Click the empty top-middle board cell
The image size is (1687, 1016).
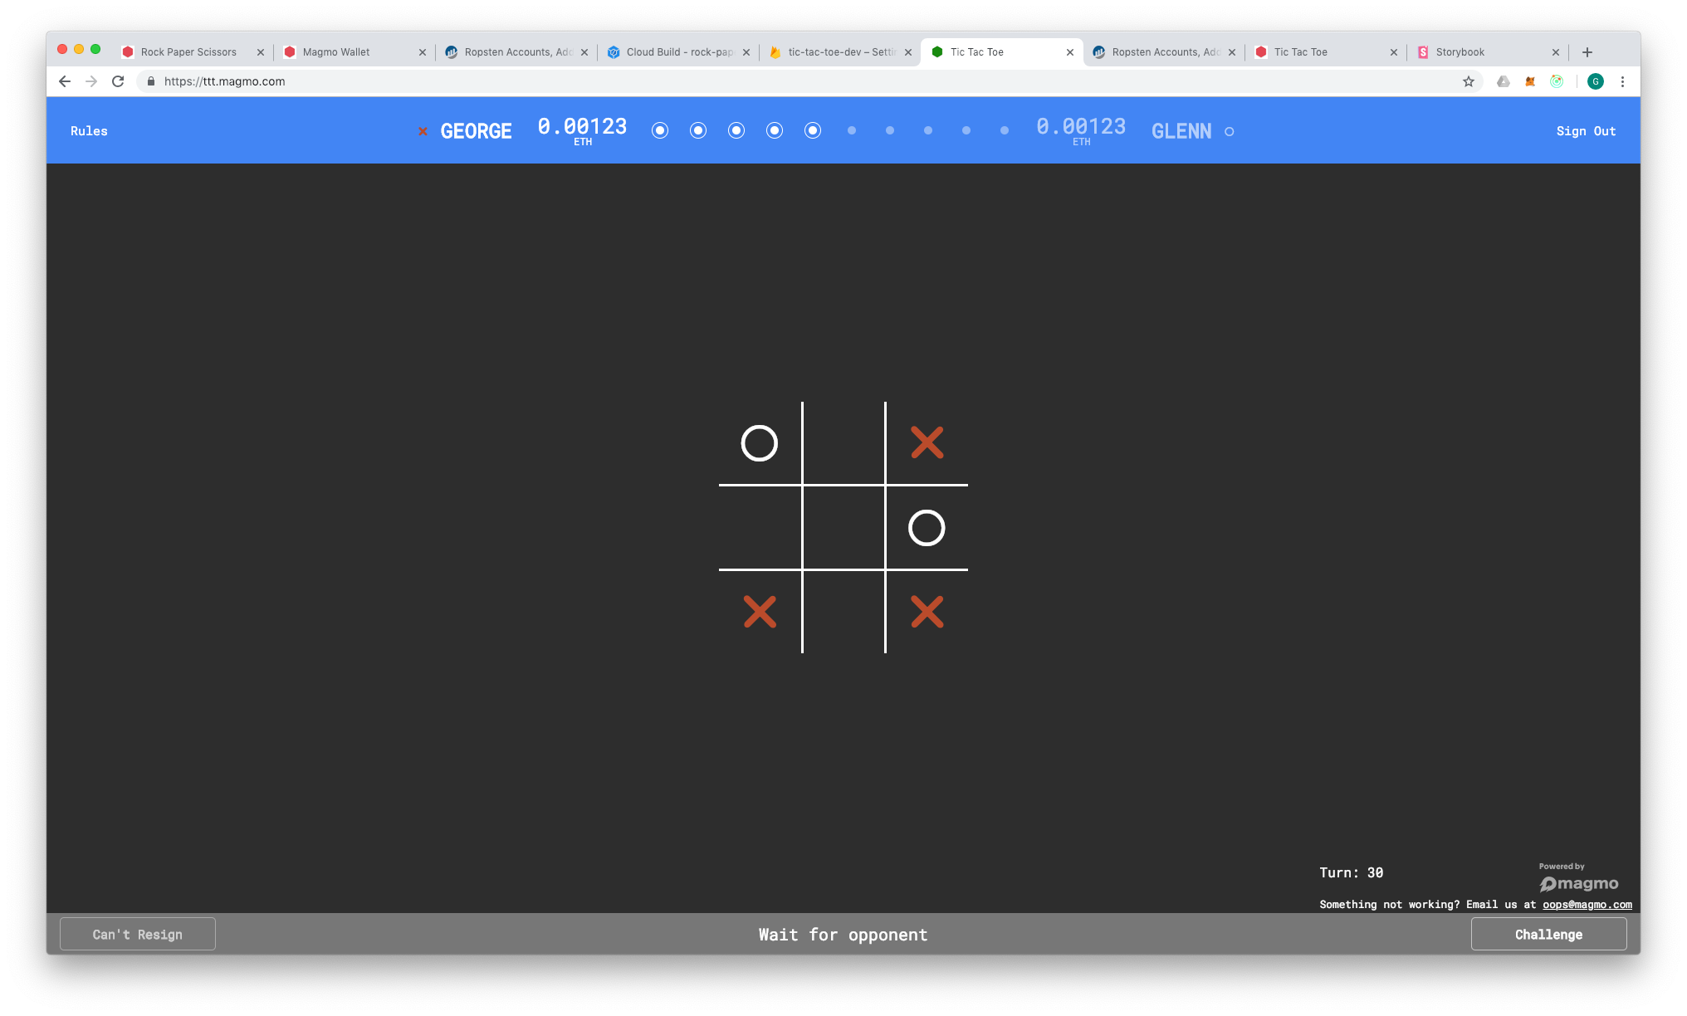843,443
